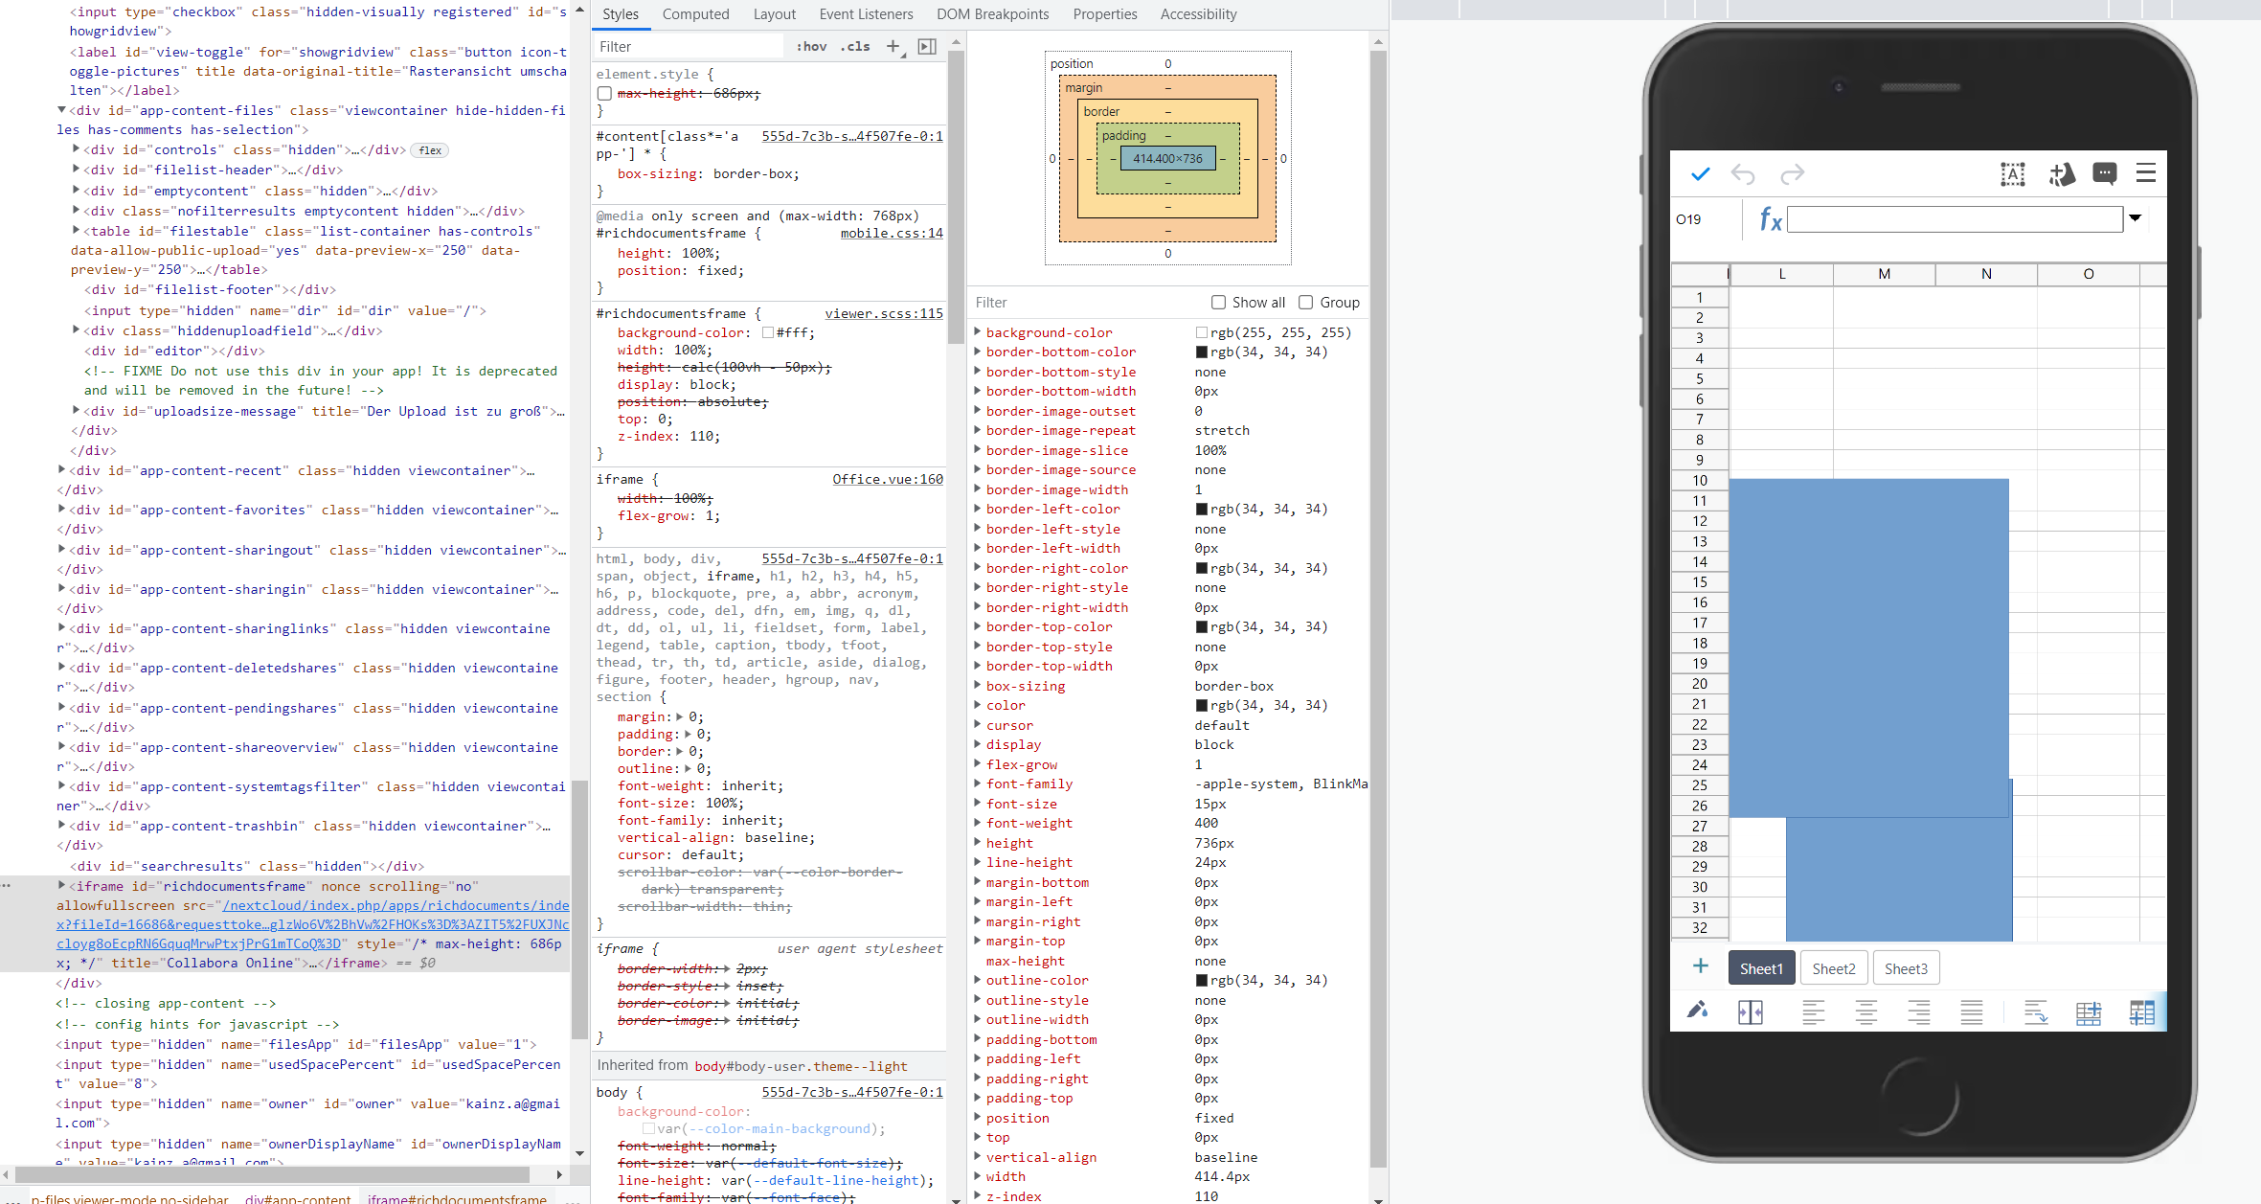Open the hamburger menu in the spreadsheet
This screenshot has height=1204, width=2261.
click(2146, 173)
